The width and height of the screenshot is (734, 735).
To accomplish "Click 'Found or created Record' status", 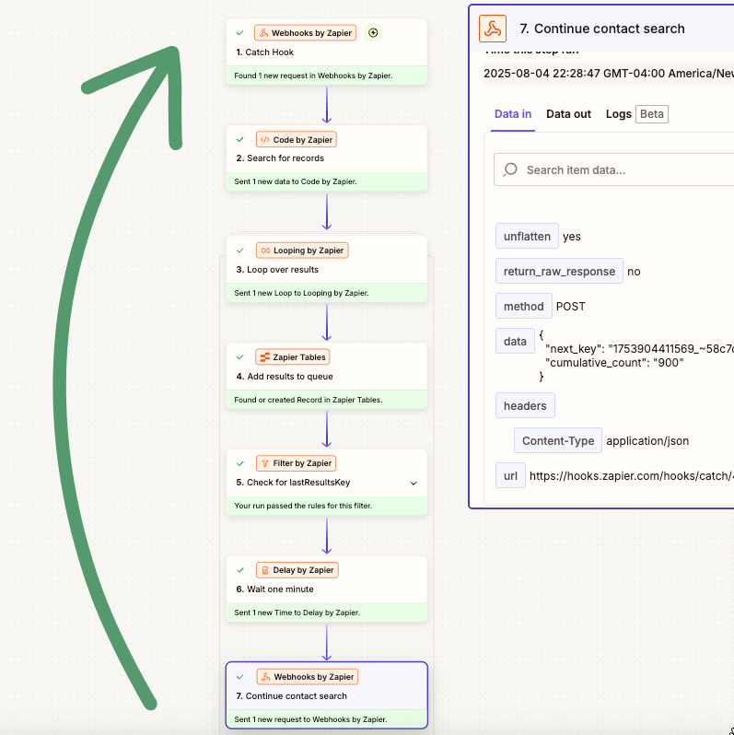I will (309, 400).
